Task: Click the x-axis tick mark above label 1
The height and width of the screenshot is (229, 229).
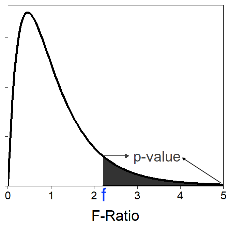Action: pos(51,187)
